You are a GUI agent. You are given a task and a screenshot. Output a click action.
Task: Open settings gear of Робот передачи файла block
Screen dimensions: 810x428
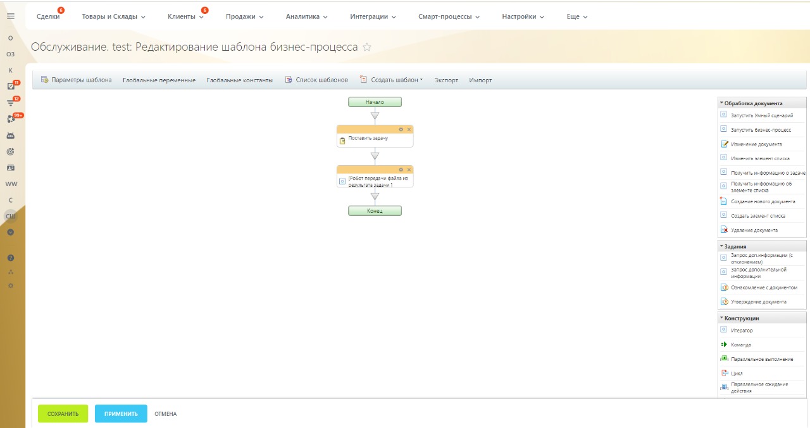tap(401, 170)
